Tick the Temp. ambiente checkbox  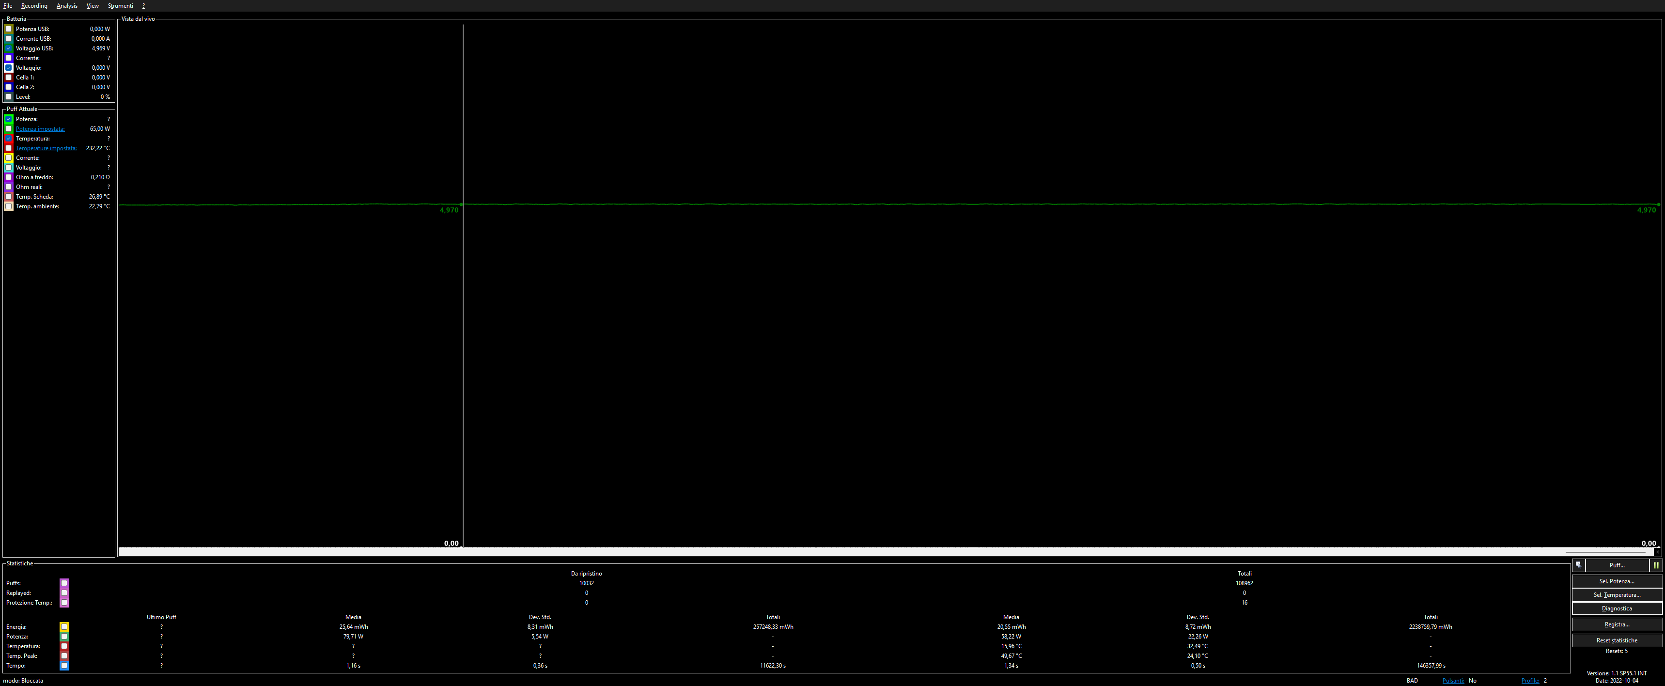[x=9, y=206]
